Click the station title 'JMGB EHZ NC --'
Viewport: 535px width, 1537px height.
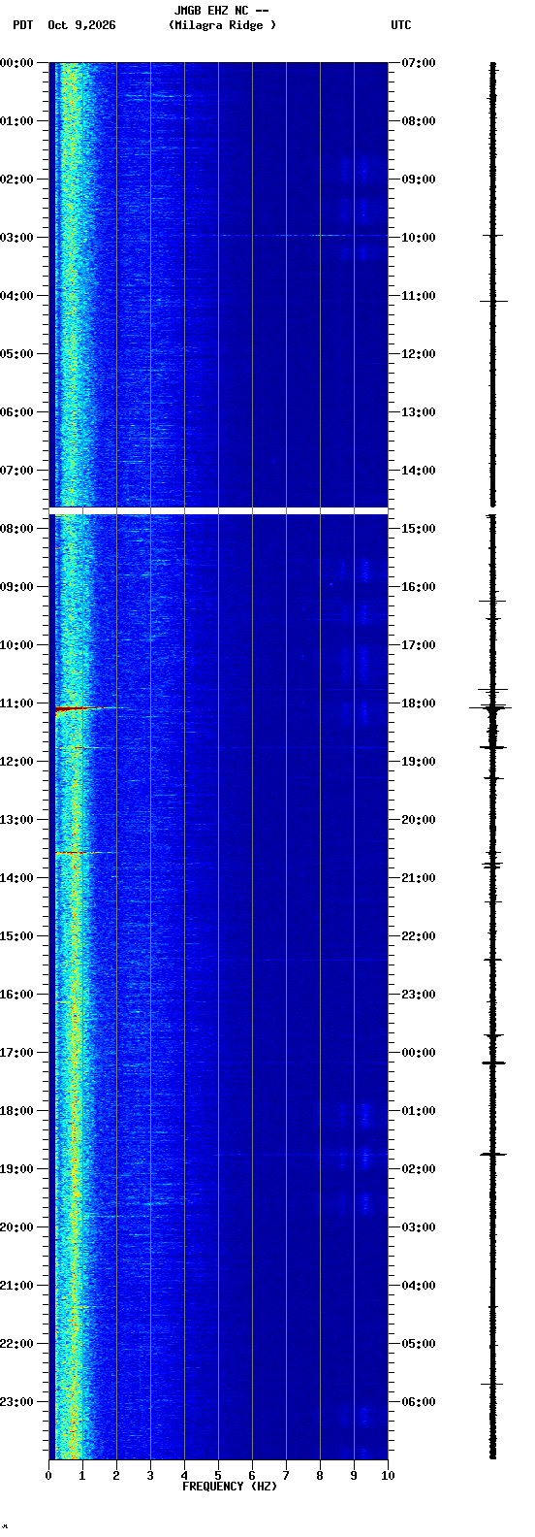tap(221, 11)
